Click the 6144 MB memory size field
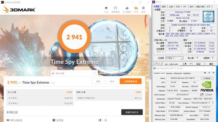The width and height of the screenshot is (218, 122). [174, 119]
